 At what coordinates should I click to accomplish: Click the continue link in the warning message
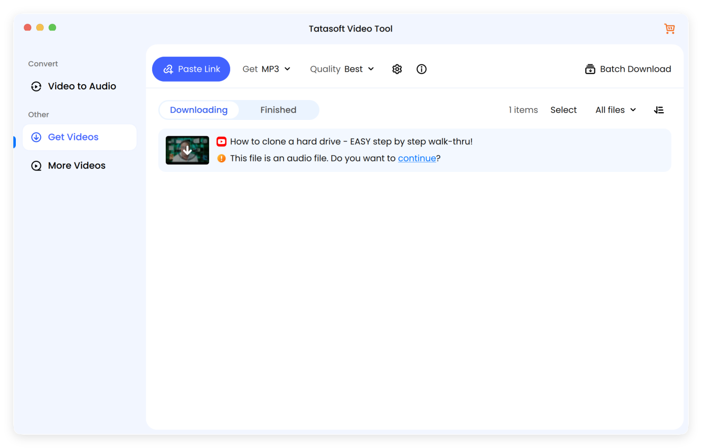(x=417, y=158)
